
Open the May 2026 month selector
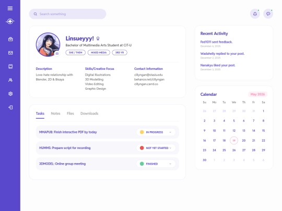[257, 94]
